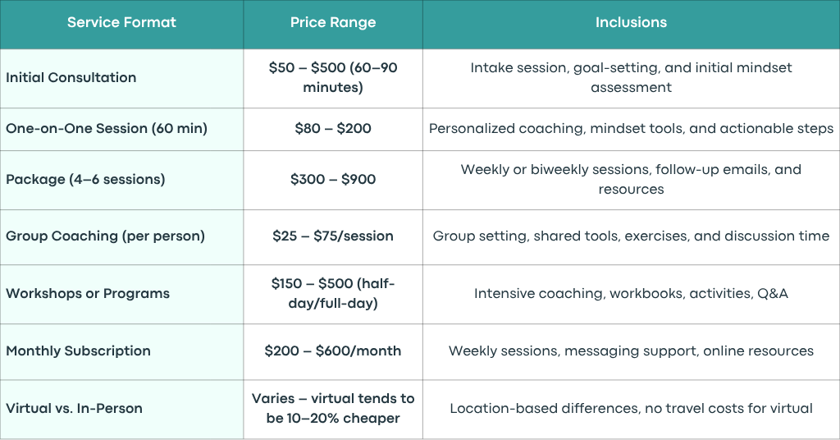Select the Monthly Subscription row label
Screen dimensions: 840x440
click(78, 351)
